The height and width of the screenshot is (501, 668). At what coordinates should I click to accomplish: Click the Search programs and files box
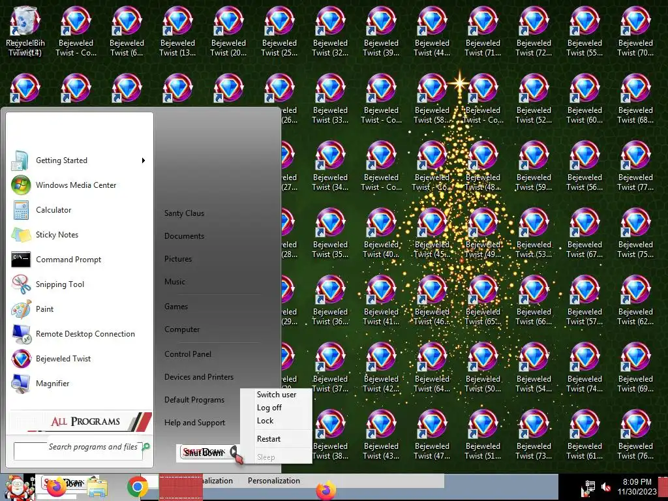click(x=78, y=451)
